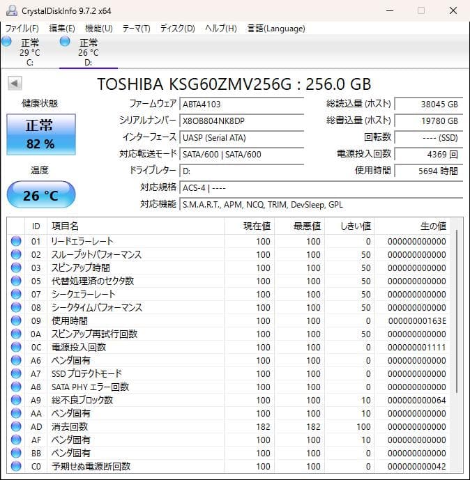470x480 pixels.
Task: Click status orb for BB ベンダ固有
Action: pyautogui.click(x=16, y=453)
